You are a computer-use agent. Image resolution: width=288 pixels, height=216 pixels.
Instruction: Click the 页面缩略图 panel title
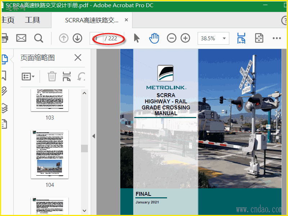click(x=38, y=58)
